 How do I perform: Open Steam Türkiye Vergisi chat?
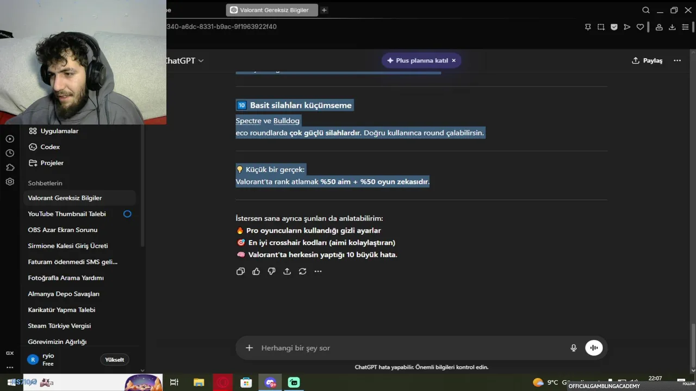coord(79,326)
